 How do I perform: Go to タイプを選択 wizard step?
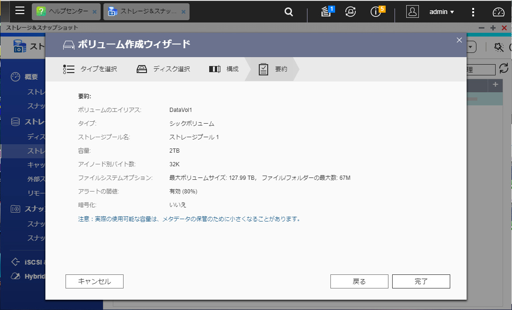[x=90, y=69]
